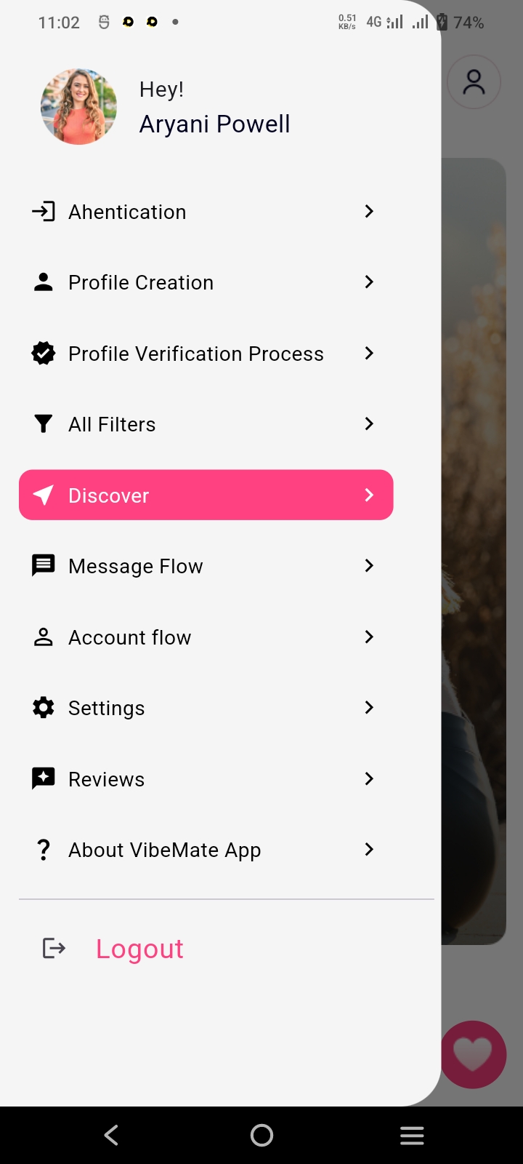Expand the Settings chevron
523x1164 pixels.
point(369,707)
